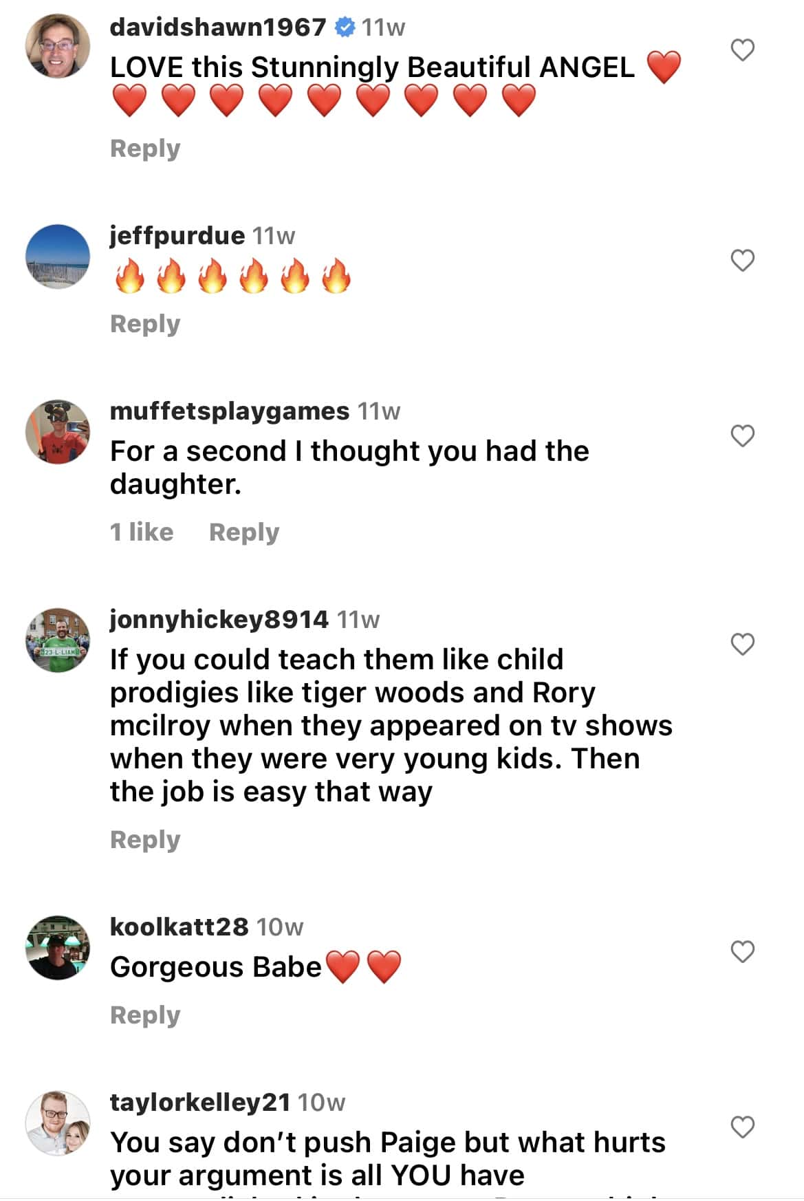Image resolution: width=804 pixels, height=1201 pixels.
Task: Like davidshawn1967's angel comment via the heart icon
Action: (742, 49)
